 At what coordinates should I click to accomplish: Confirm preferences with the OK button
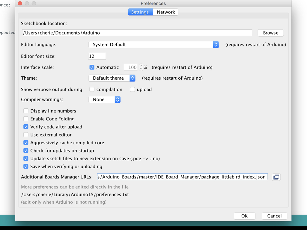pos(244,216)
